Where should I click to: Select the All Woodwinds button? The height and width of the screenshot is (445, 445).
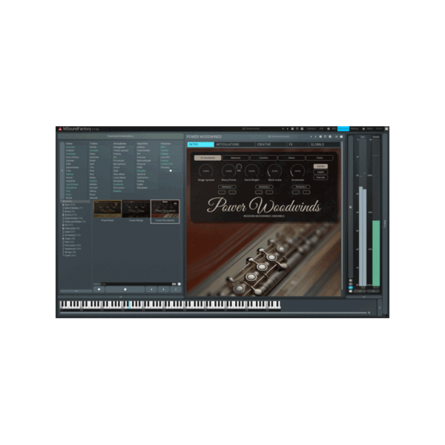pyautogui.click(x=208, y=158)
